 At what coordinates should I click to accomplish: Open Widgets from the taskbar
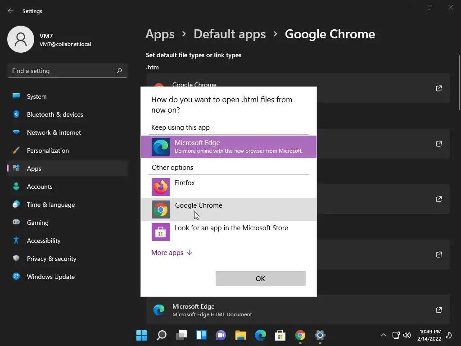[x=201, y=335]
